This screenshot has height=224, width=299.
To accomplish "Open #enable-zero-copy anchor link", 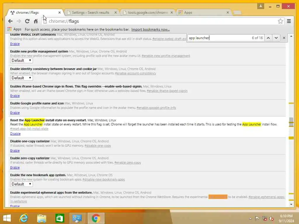I will tap(128, 163).
